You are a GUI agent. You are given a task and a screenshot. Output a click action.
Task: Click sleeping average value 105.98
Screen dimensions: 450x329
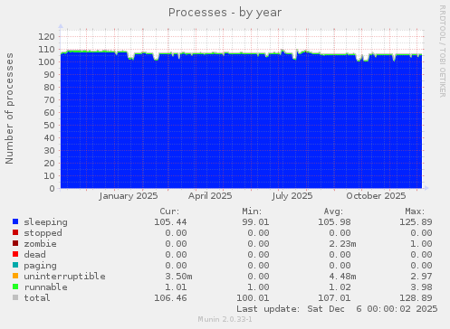click(334, 222)
